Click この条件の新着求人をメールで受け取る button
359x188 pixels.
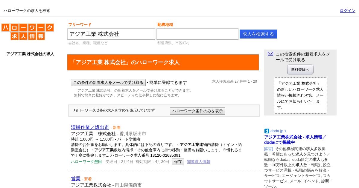(108, 83)
